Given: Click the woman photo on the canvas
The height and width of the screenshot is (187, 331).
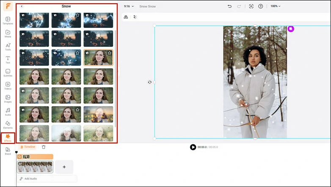Looking at the screenshot, I should (255, 82).
